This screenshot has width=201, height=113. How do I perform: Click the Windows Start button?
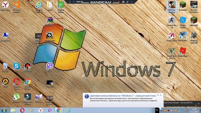[4, 110]
